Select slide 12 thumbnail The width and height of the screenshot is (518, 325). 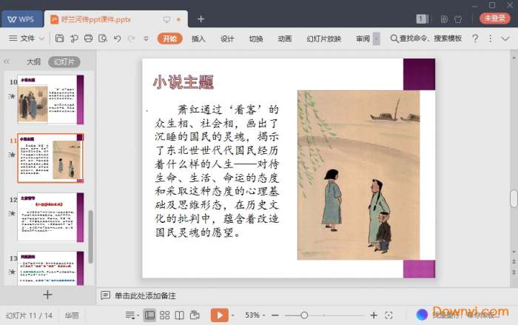pos(50,217)
